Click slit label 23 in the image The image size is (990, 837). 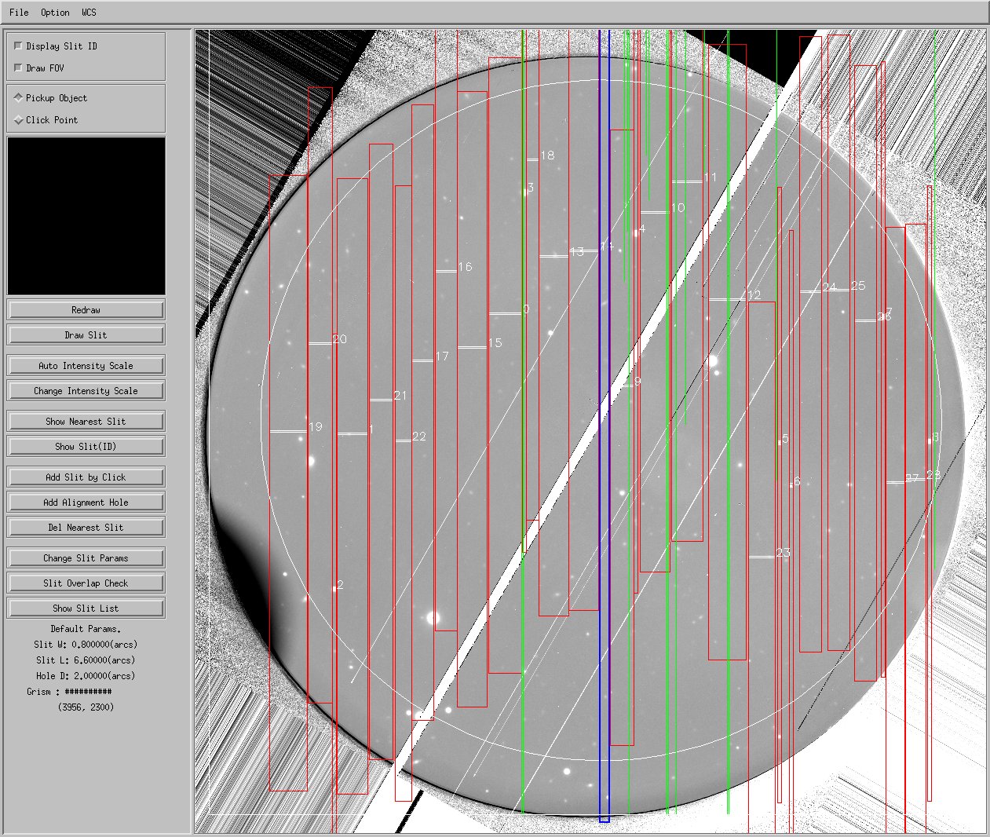point(783,553)
